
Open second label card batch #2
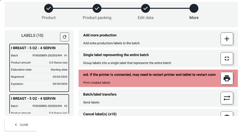[39, 104]
